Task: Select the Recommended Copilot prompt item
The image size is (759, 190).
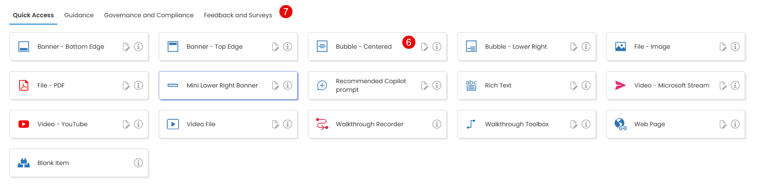Action: pyautogui.click(x=371, y=85)
